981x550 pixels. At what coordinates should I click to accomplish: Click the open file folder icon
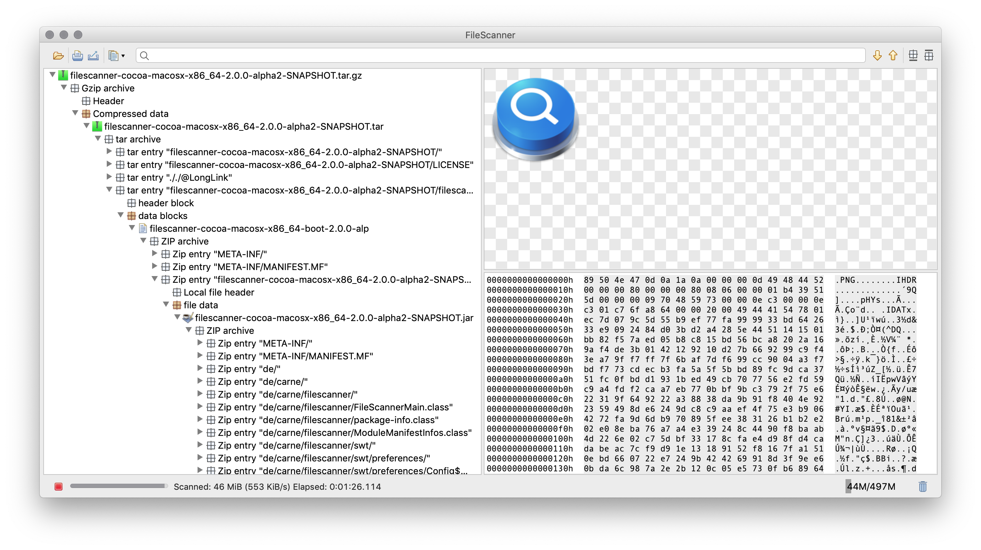pos(58,56)
